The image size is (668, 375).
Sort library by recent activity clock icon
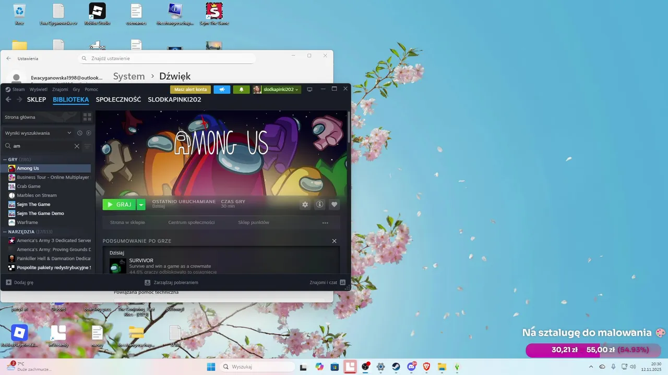coord(80,133)
